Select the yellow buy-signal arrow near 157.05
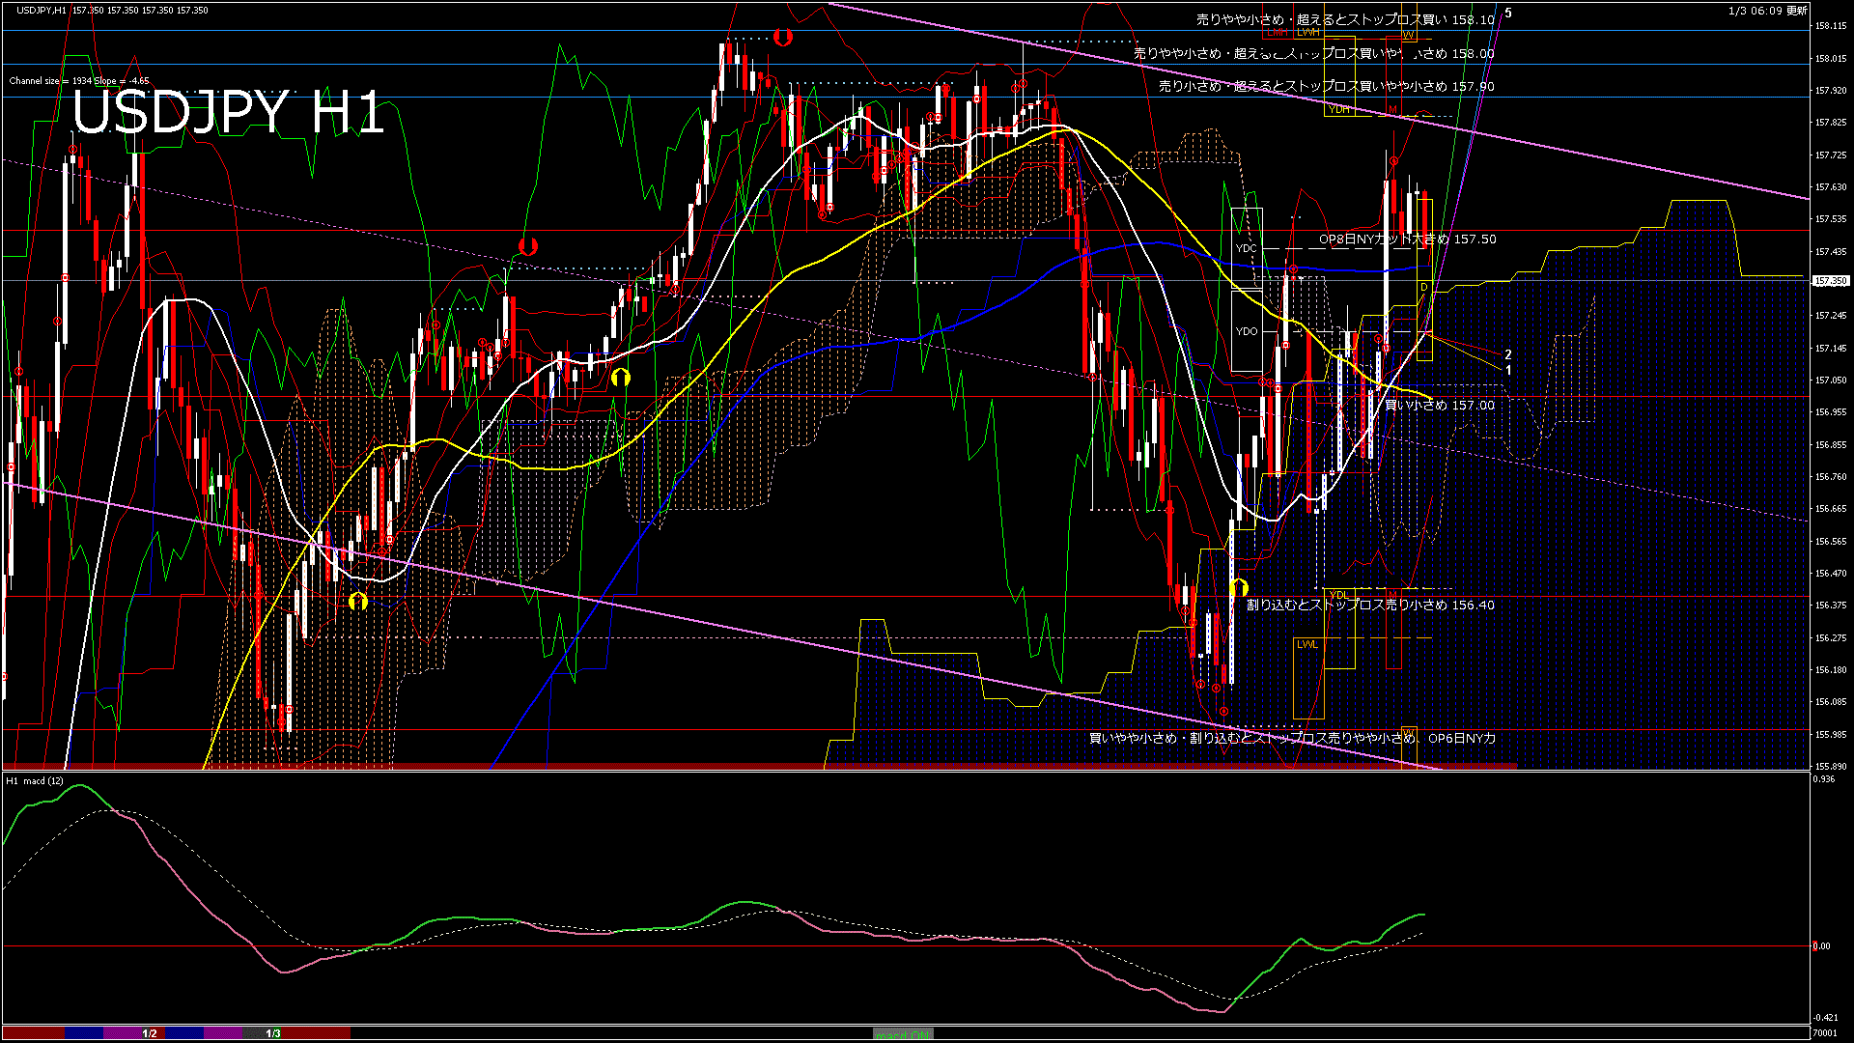 click(x=621, y=378)
